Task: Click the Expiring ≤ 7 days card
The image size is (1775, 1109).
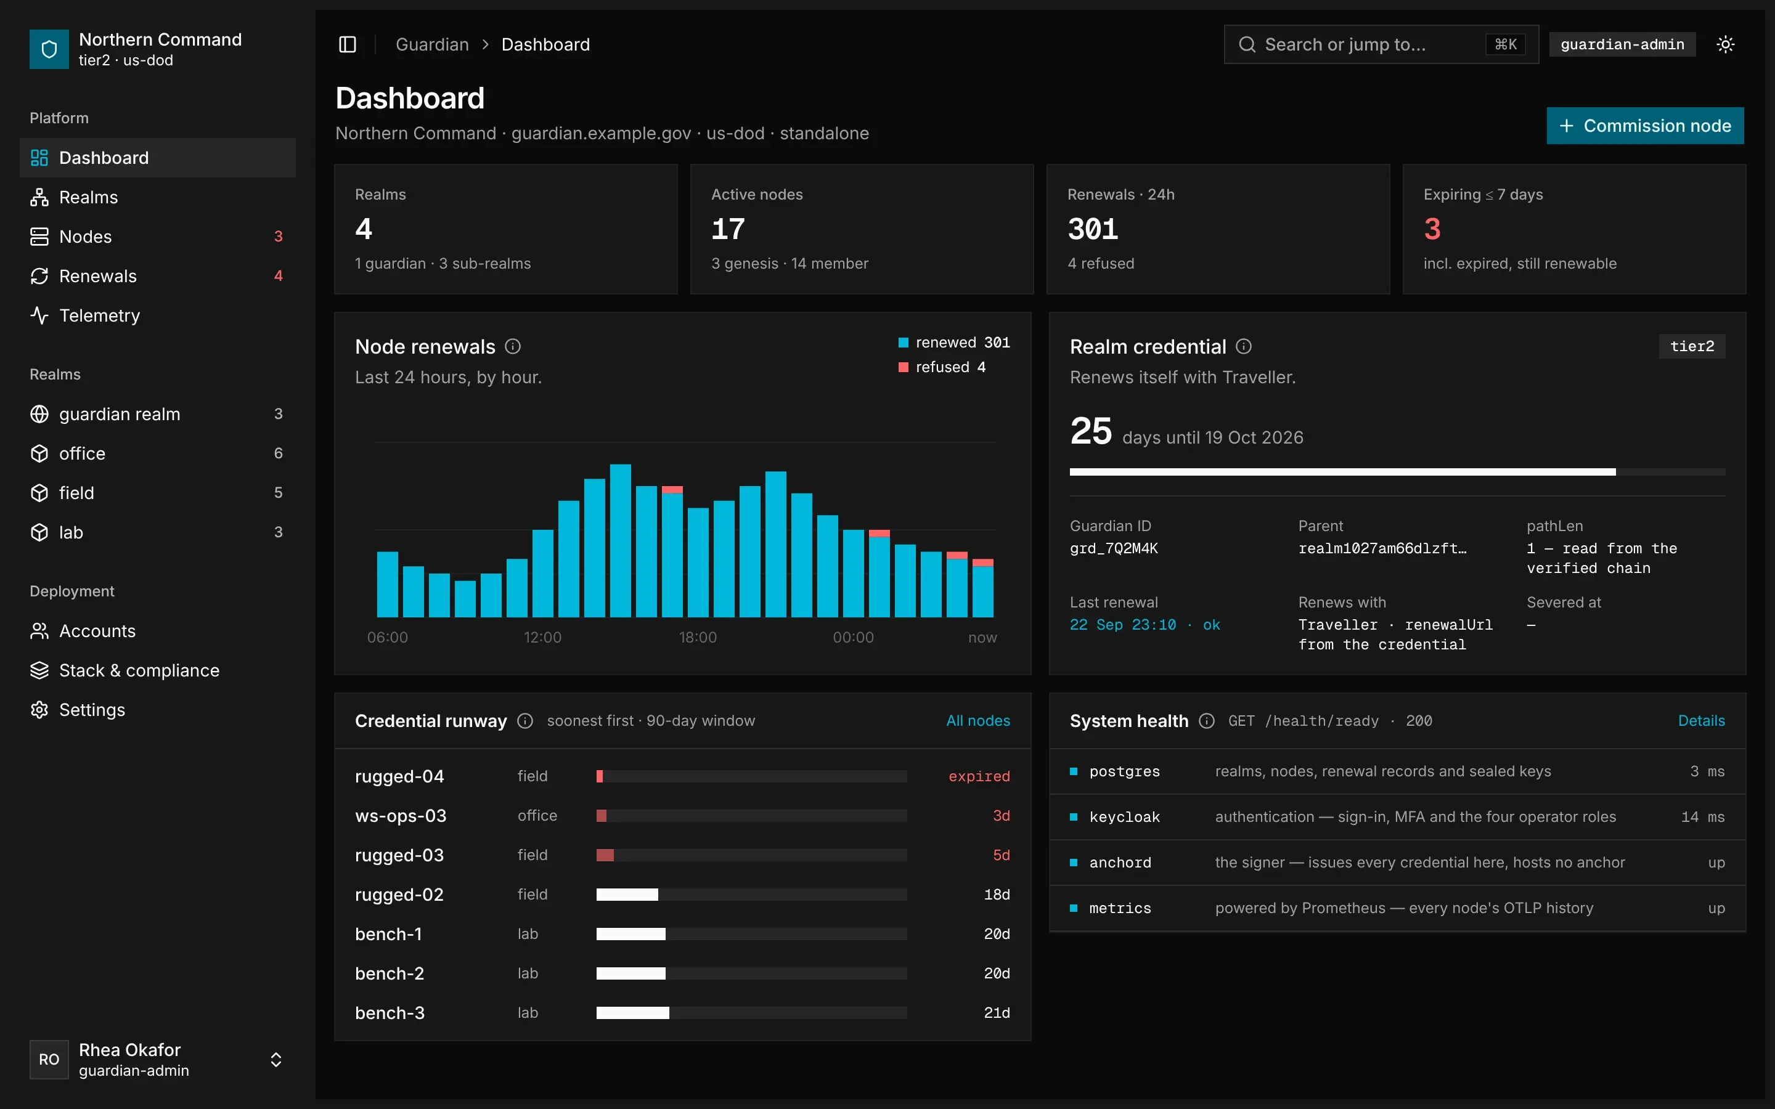Action: point(1574,230)
